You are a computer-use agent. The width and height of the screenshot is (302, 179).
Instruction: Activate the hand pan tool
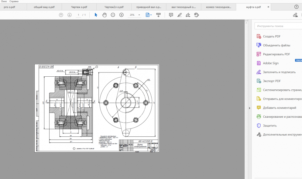(104, 15)
